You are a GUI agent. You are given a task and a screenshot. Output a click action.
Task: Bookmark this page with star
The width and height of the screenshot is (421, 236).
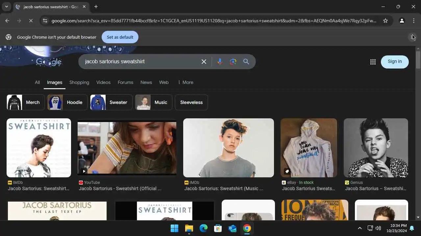(385, 21)
